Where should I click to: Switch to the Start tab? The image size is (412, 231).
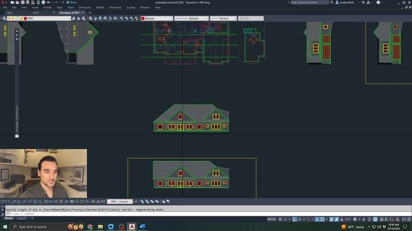click(10, 13)
